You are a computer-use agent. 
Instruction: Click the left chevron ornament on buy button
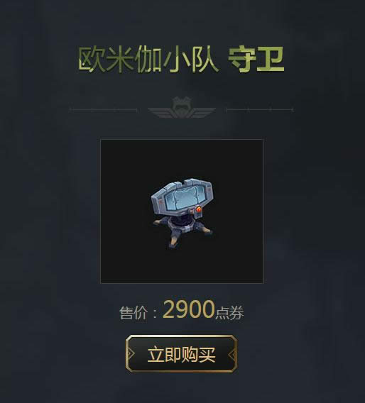coord(131,354)
